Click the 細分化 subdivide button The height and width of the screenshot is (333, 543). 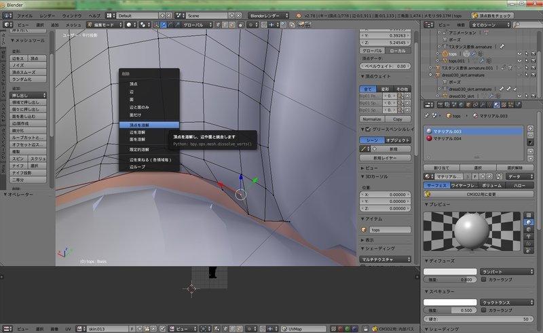(x=28, y=130)
